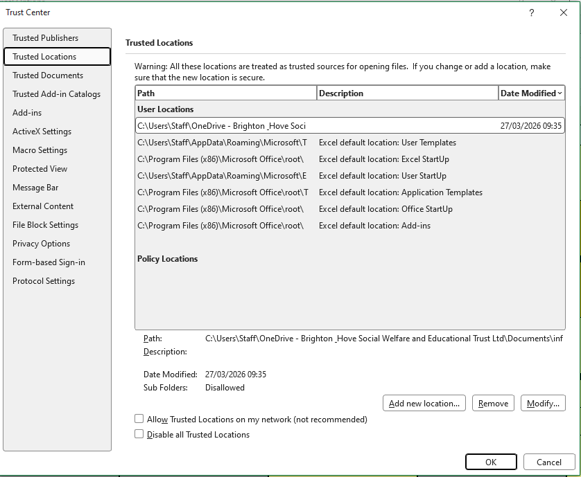This screenshot has height=477, width=581.
Task: Switch to Macro Settings category
Action: point(40,150)
